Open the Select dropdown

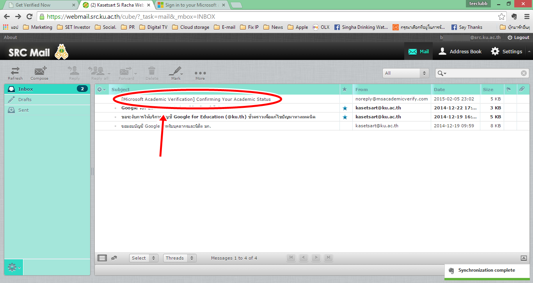click(143, 258)
